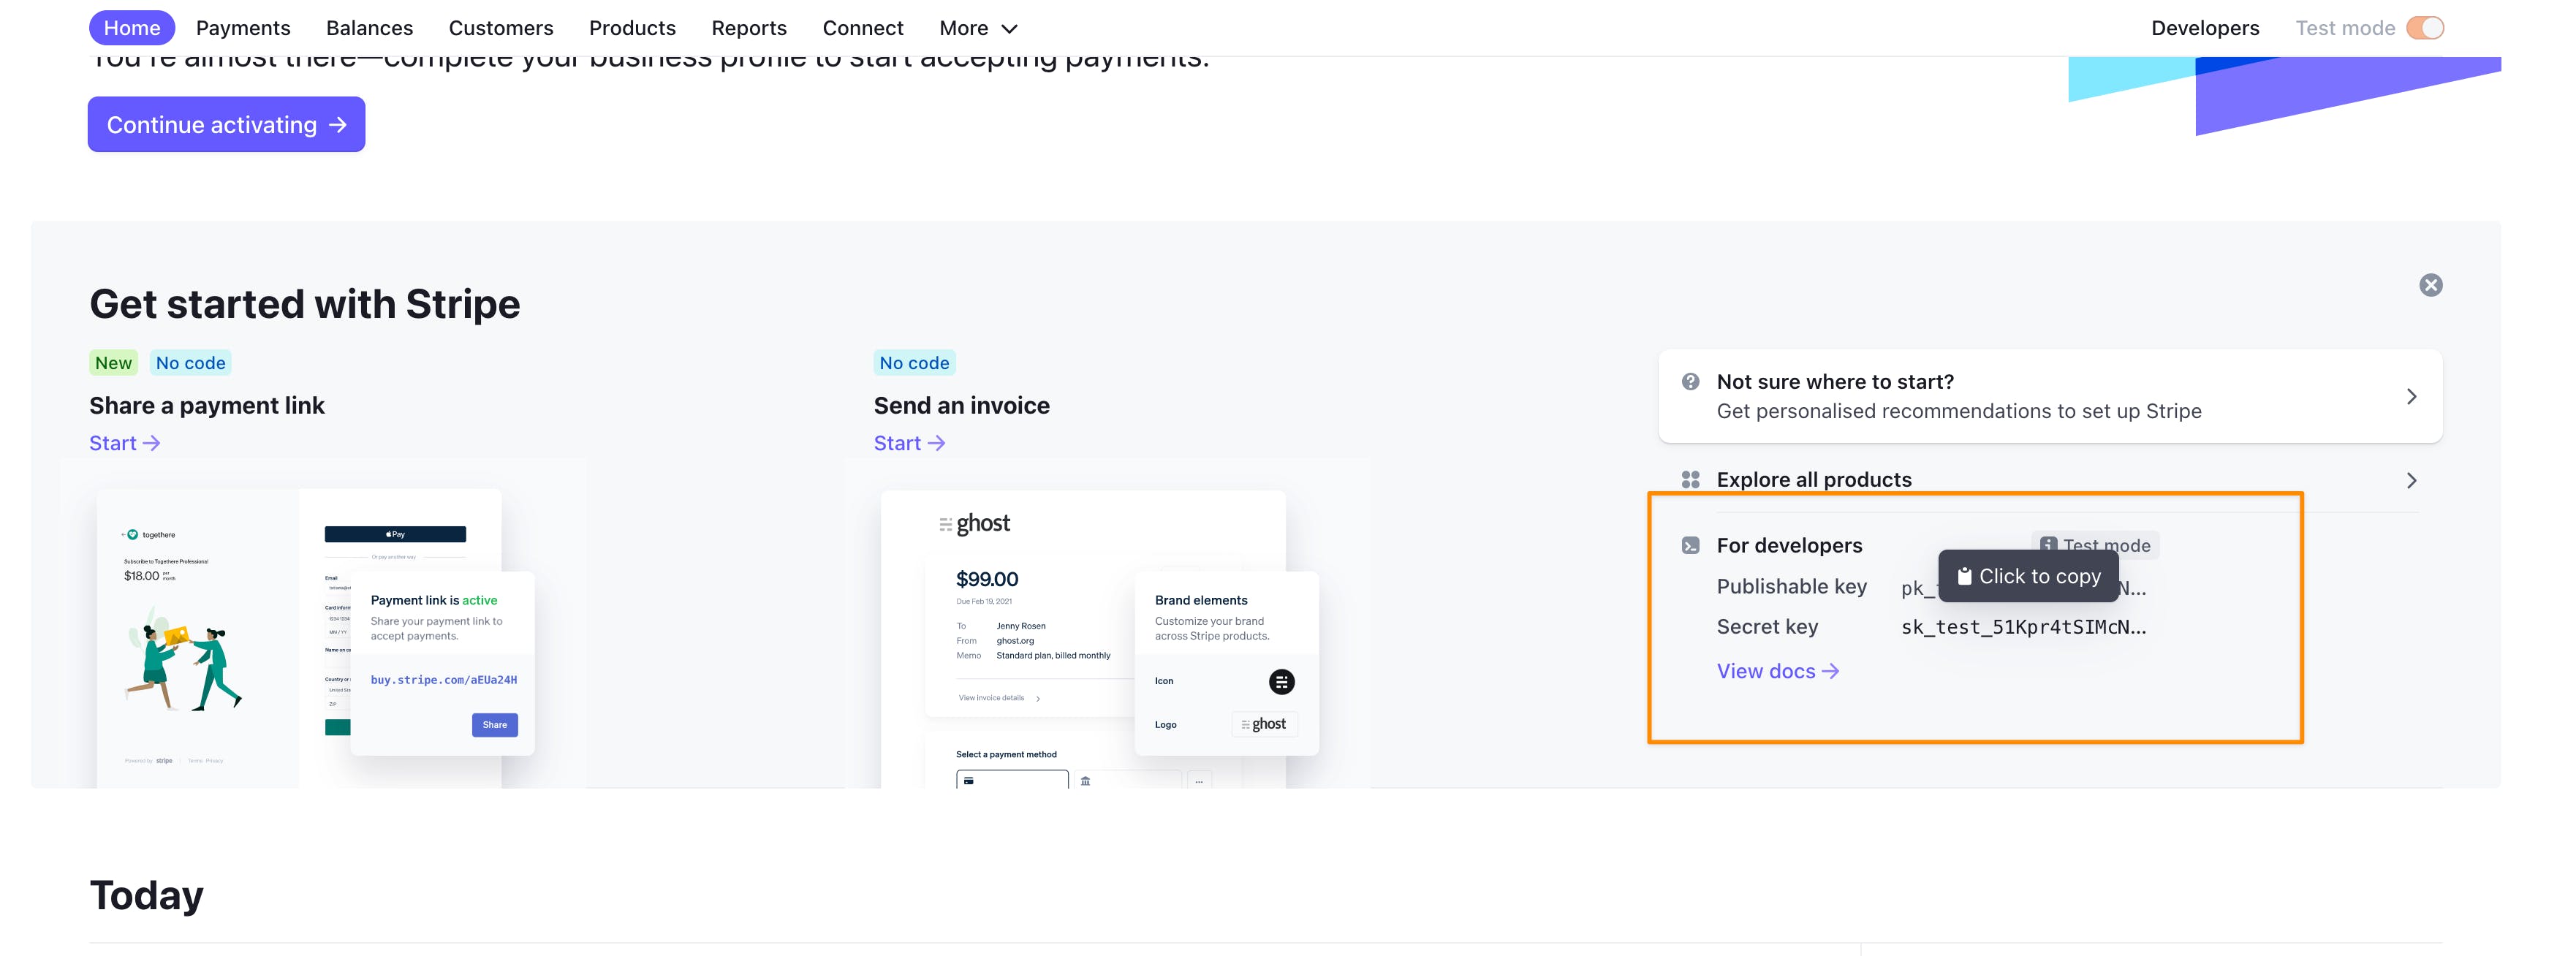
Task: Start sharing a payment link
Action: [124, 443]
